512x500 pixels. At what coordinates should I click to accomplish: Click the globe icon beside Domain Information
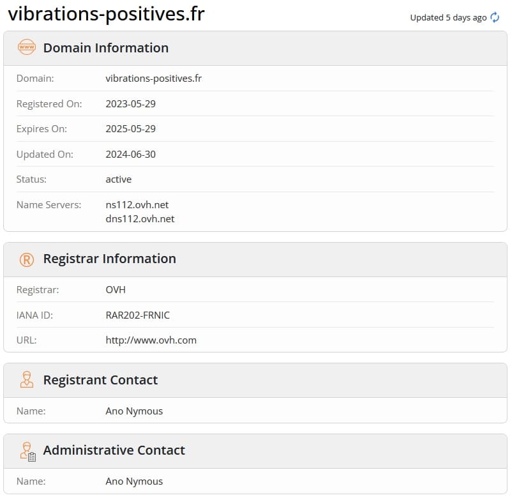pos(26,47)
